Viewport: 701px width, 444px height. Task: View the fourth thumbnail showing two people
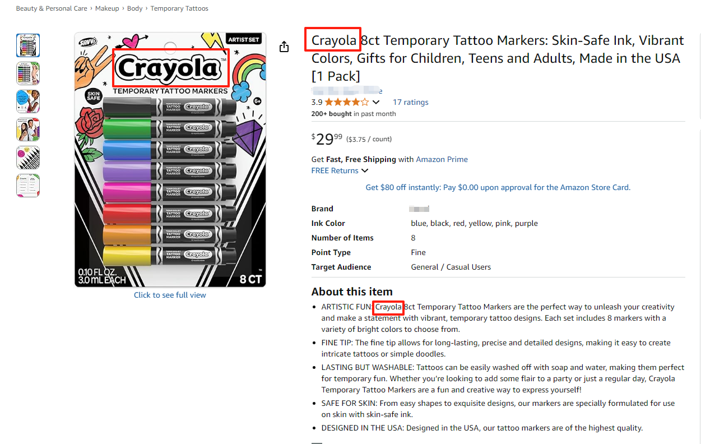tap(28, 129)
